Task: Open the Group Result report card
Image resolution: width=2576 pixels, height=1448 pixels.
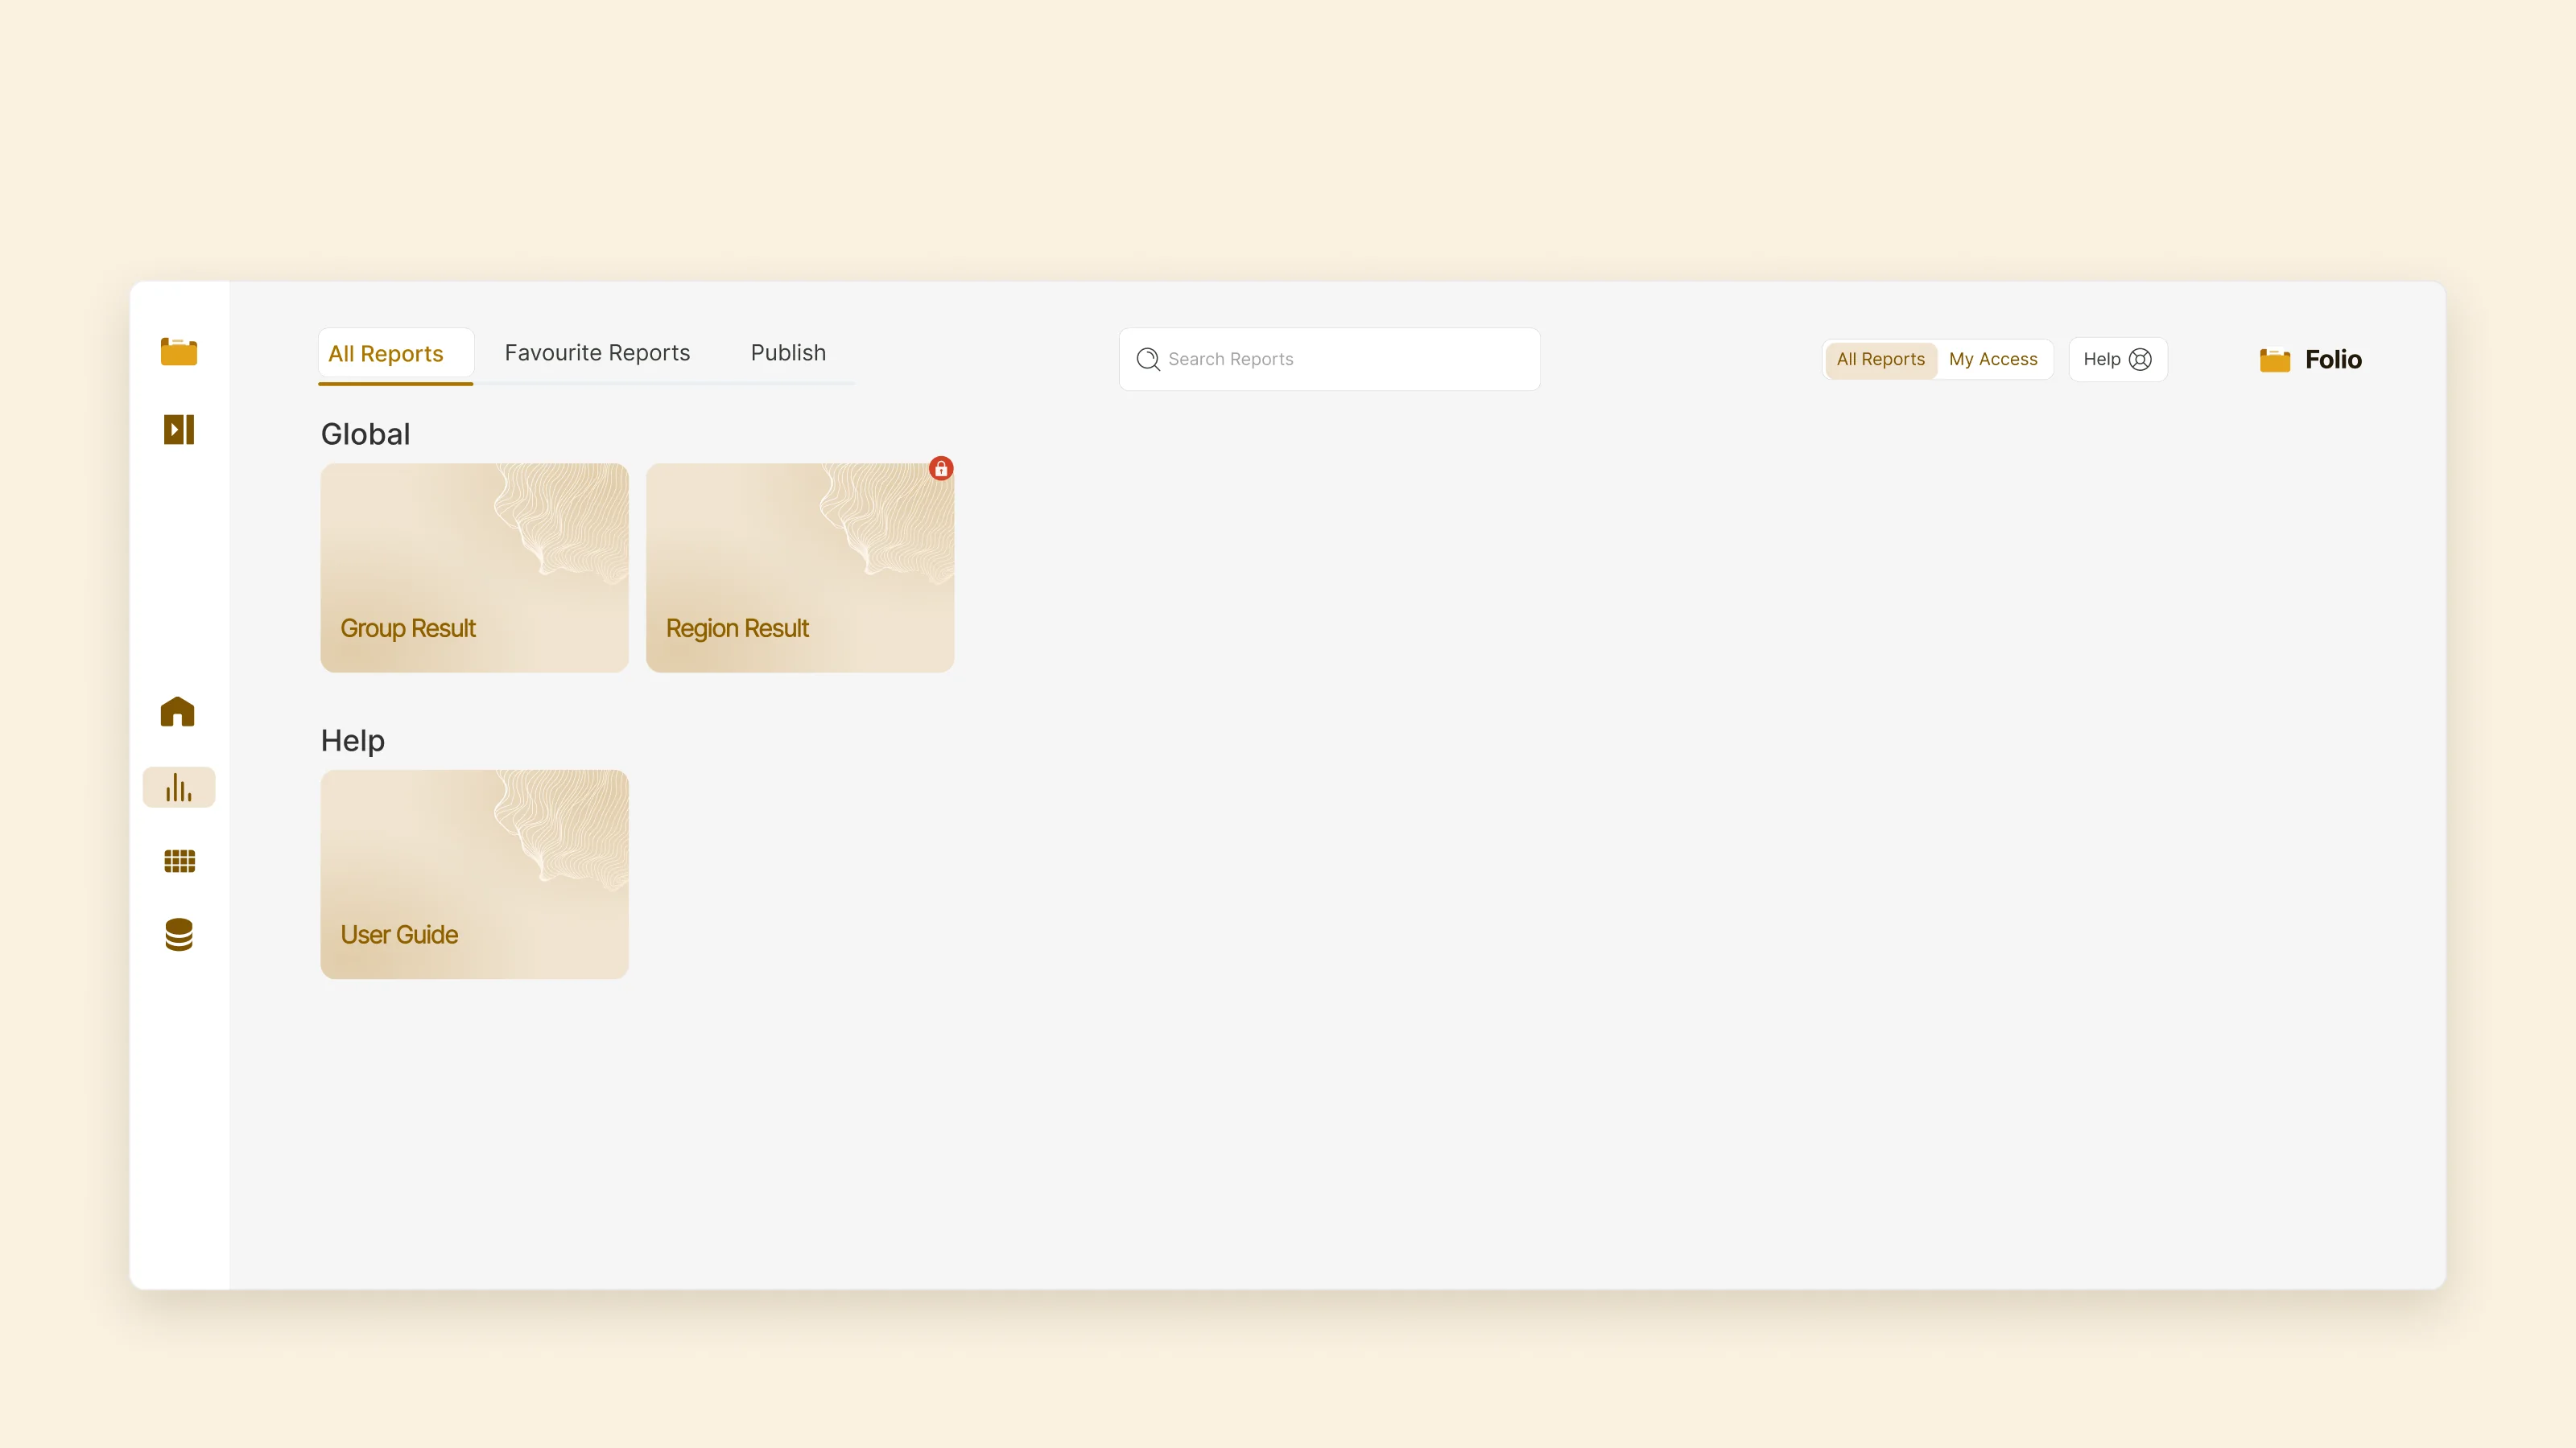Action: click(x=474, y=568)
